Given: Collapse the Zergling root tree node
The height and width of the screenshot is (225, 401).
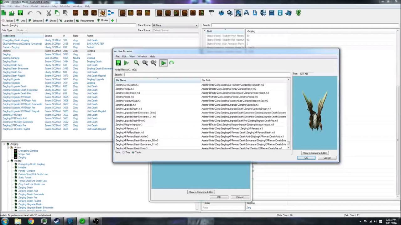Looking at the screenshot, I should point(4,144).
